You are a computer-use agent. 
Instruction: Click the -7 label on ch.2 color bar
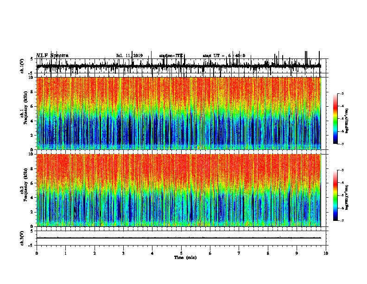(342, 220)
